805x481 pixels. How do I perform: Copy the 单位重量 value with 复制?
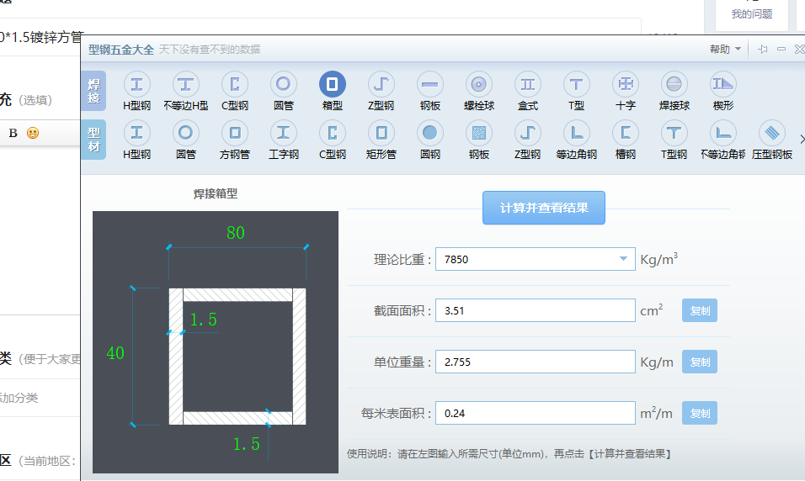pos(699,362)
